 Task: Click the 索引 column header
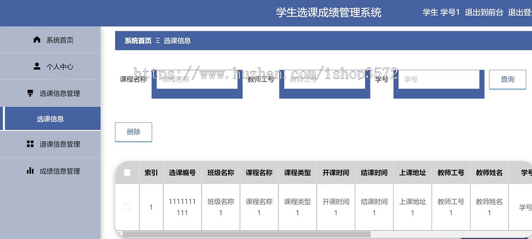[x=151, y=173]
